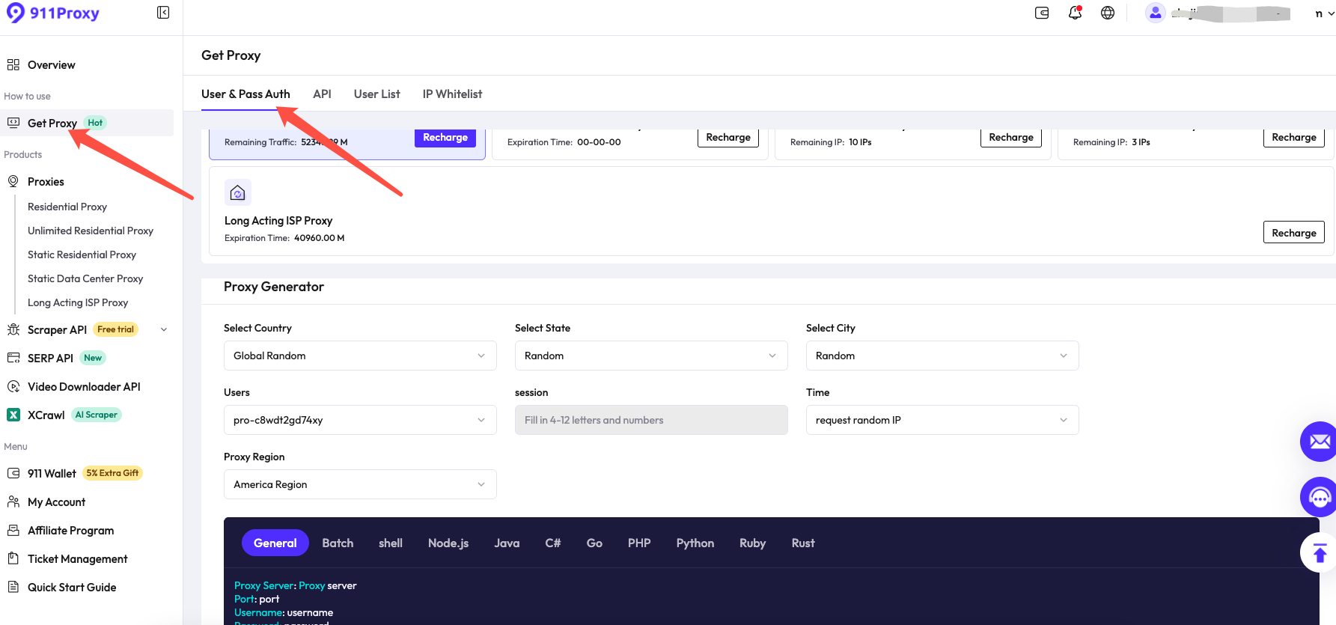1336x625 pixels.
Task: Open Static Data Center Proxy page
Action: (85, 278)
